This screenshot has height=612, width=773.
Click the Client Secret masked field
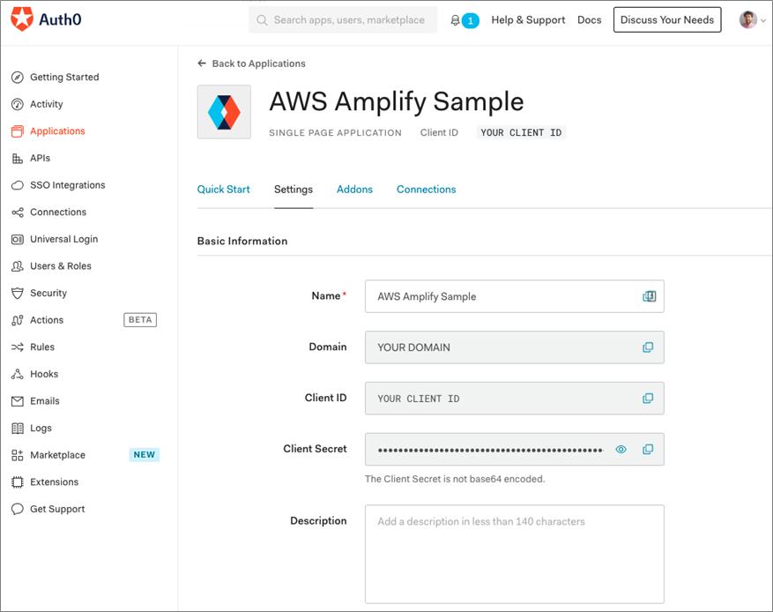click(x=514, y=449)
